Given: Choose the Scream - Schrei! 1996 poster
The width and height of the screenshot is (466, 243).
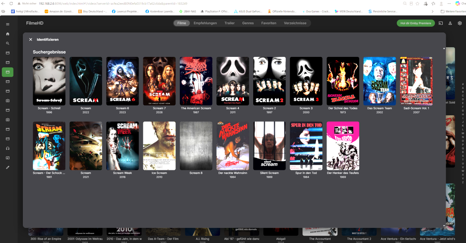Looking at the screenshot, I should (49, 81).
